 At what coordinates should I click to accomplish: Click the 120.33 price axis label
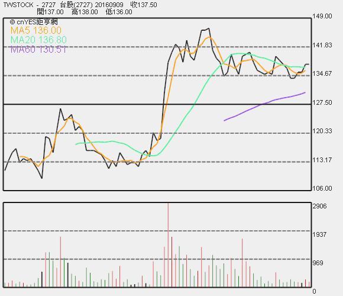coord(322,131)
